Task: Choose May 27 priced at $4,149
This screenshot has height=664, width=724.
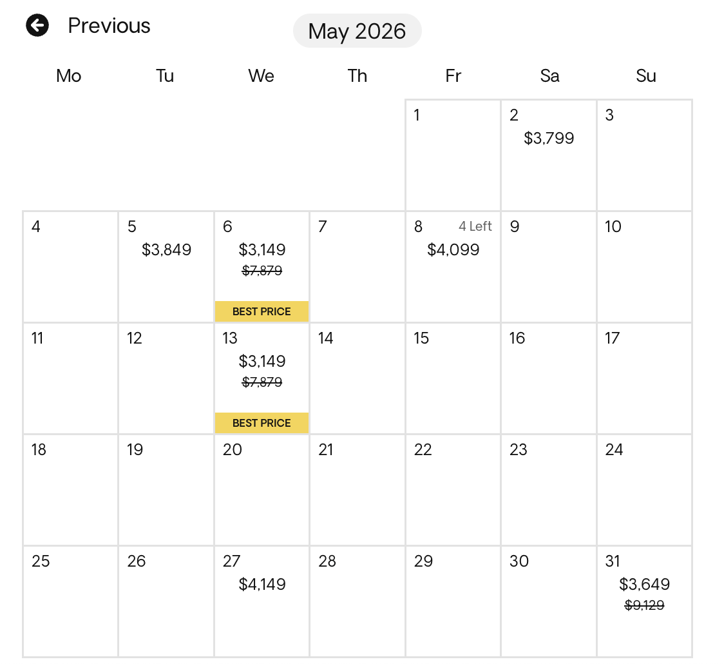Action: click(262, 601)
